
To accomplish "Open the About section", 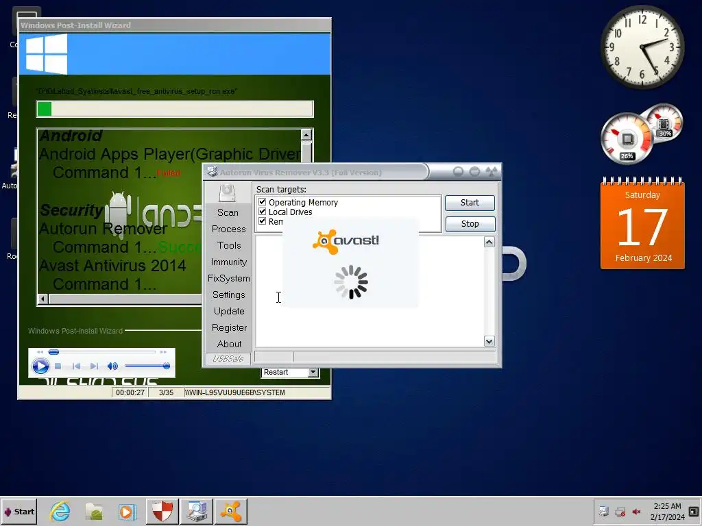I will click(x=229, y=344).
